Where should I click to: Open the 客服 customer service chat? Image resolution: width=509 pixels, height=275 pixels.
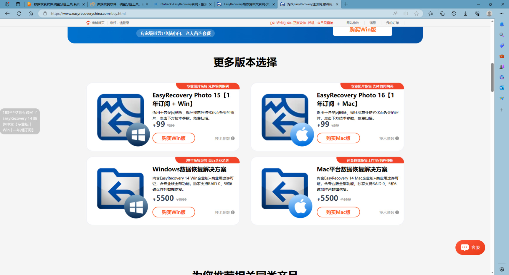coord(470,247)
